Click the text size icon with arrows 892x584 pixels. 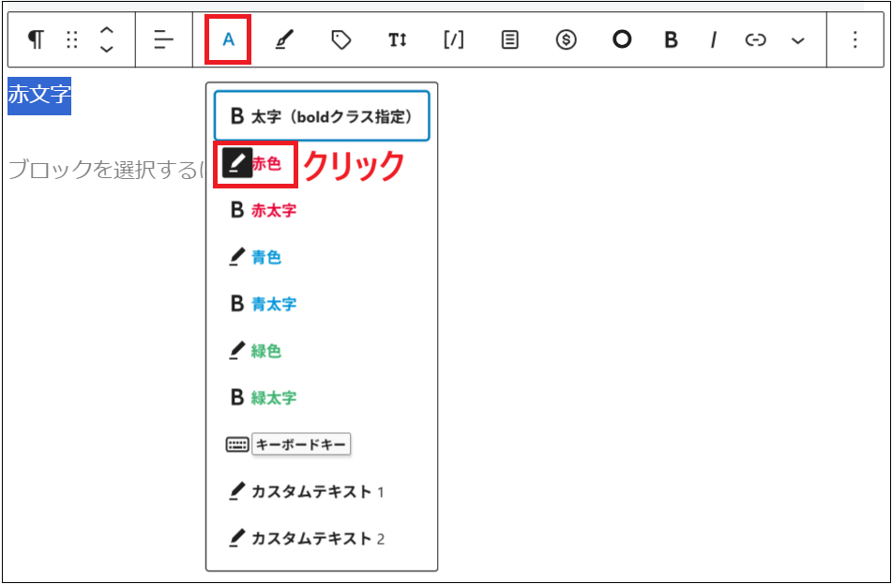point(397,39)
